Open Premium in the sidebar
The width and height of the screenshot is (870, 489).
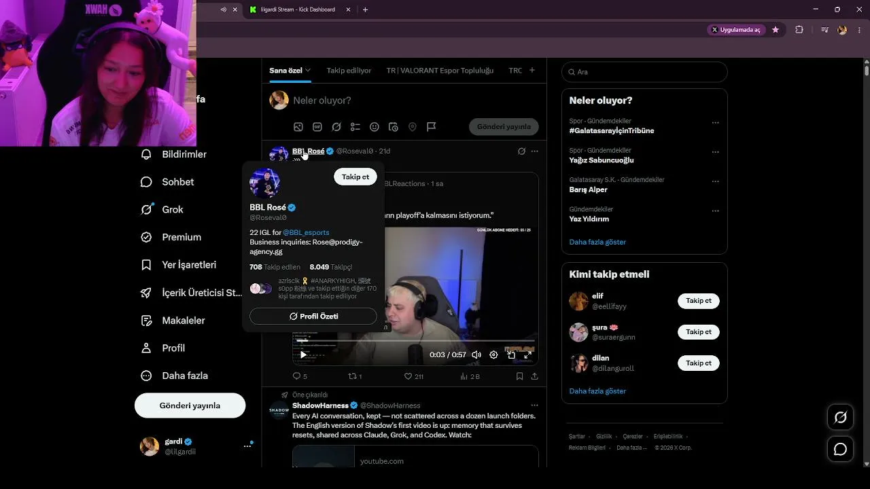pyautogui.click(x=171, y=237)
